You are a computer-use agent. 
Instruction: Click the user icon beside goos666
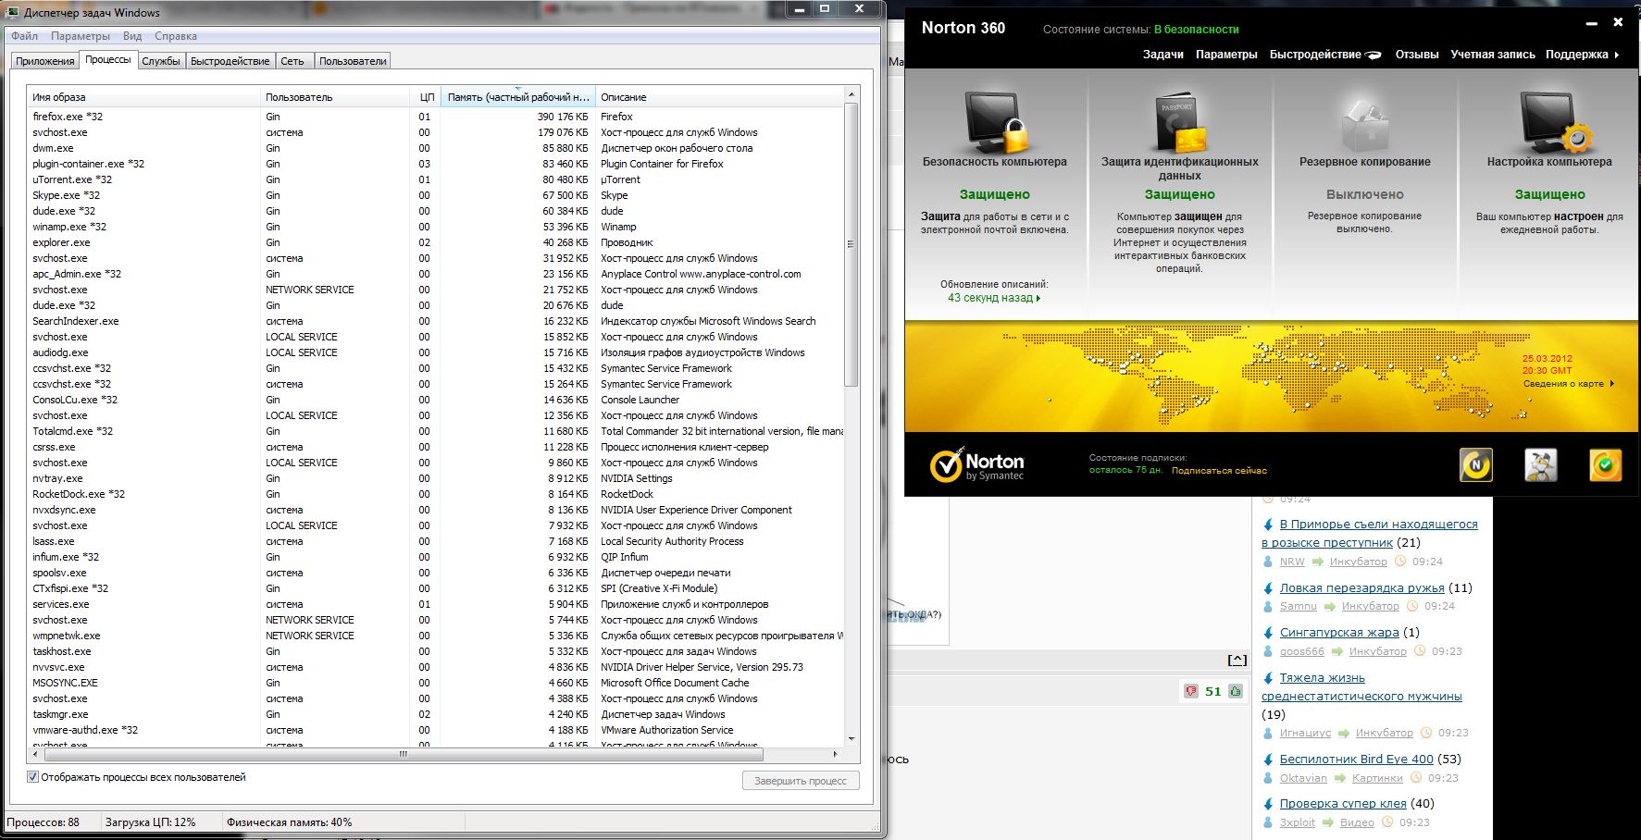coord(1268,651)
